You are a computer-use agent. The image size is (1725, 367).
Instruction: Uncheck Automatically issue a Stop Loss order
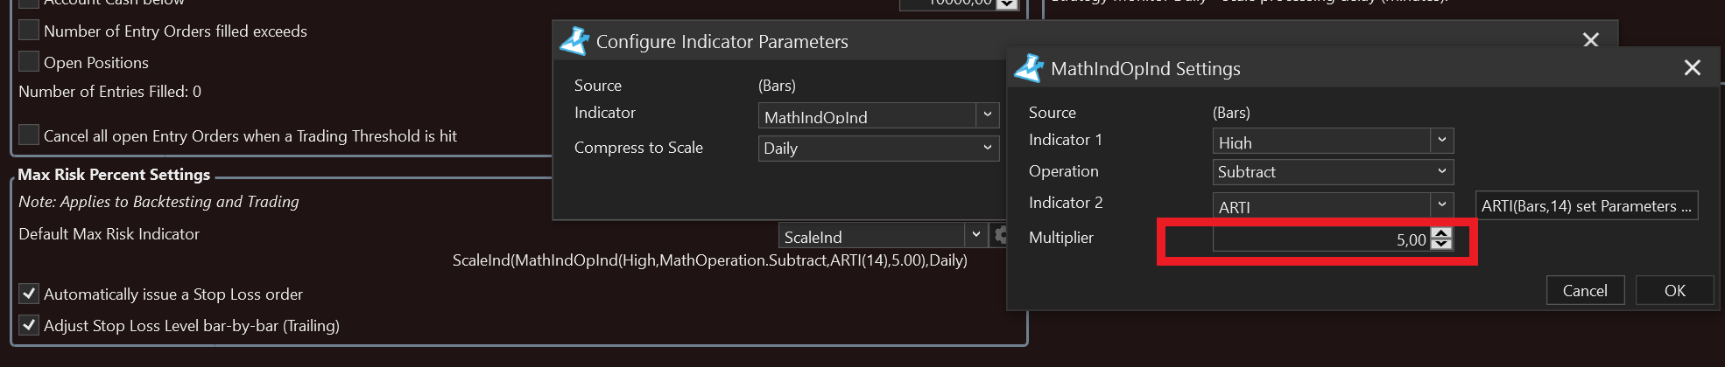pos(29,294)
